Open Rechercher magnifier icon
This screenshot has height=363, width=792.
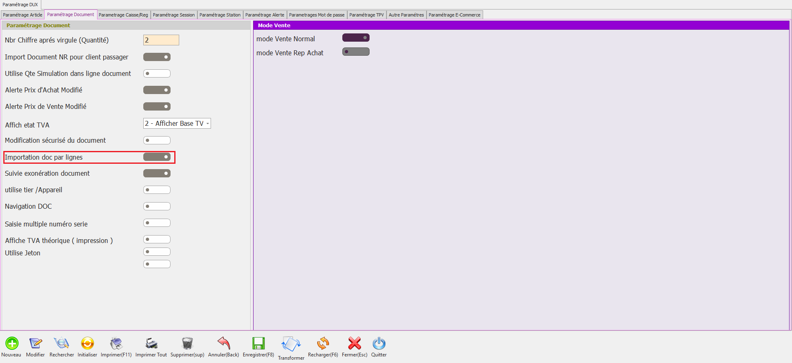click(x=62, y=343)
